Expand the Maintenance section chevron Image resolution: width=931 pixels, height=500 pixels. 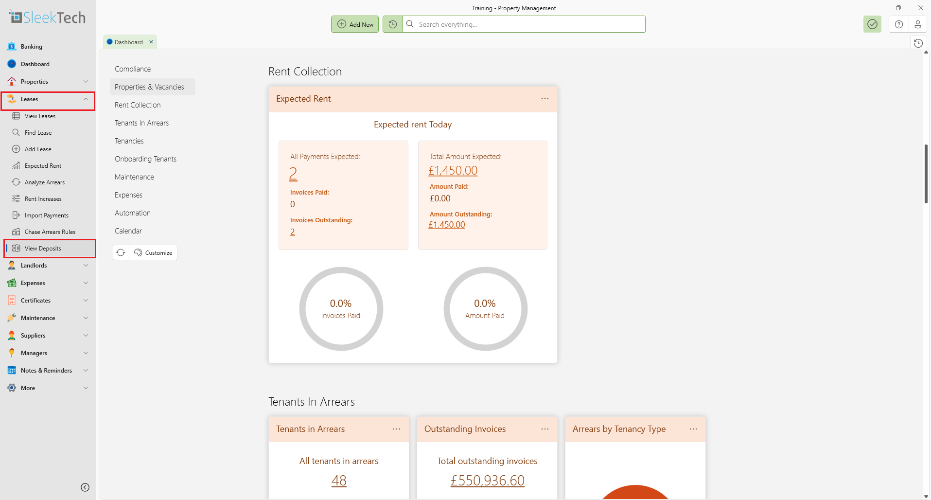coord(86,318)
